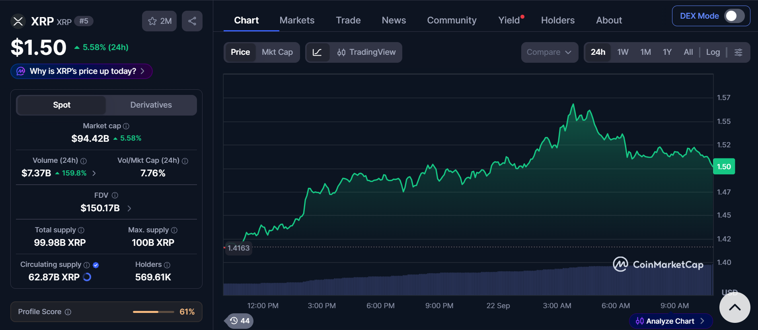Switch to Derivatives view
Viewport: 758px width, 330px height.
[151, 105]
